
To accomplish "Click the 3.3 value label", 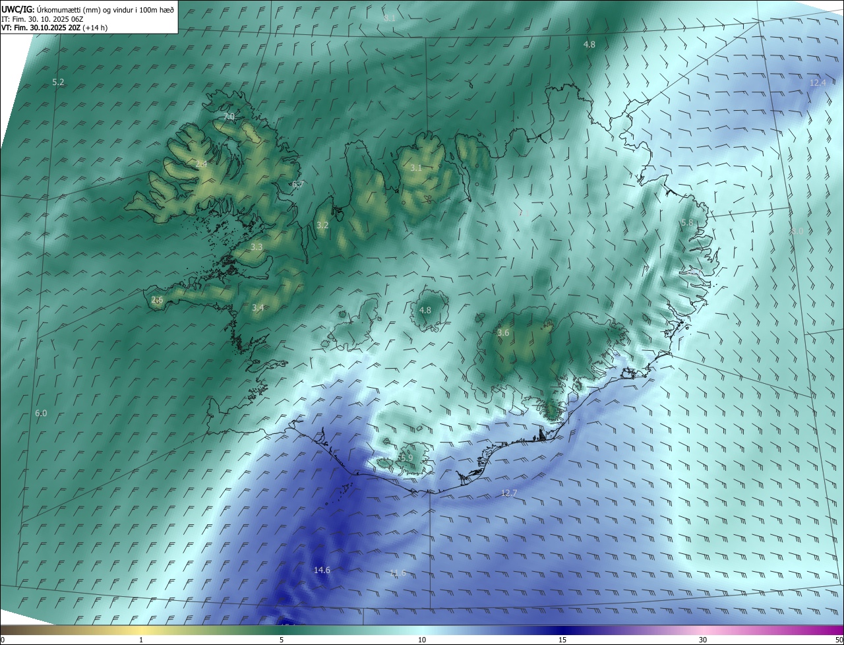I will (256, 247).
